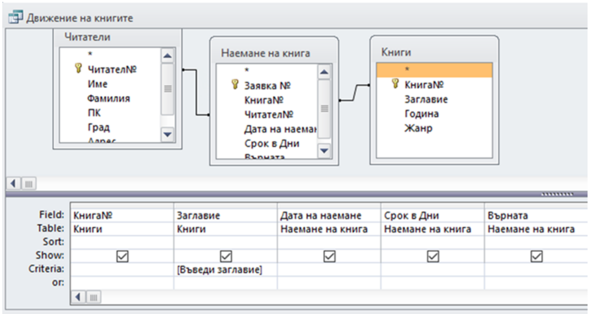Select Книга№ in the Наемане на книга list
Screen dimensions: 593x314
click(264, 100)
